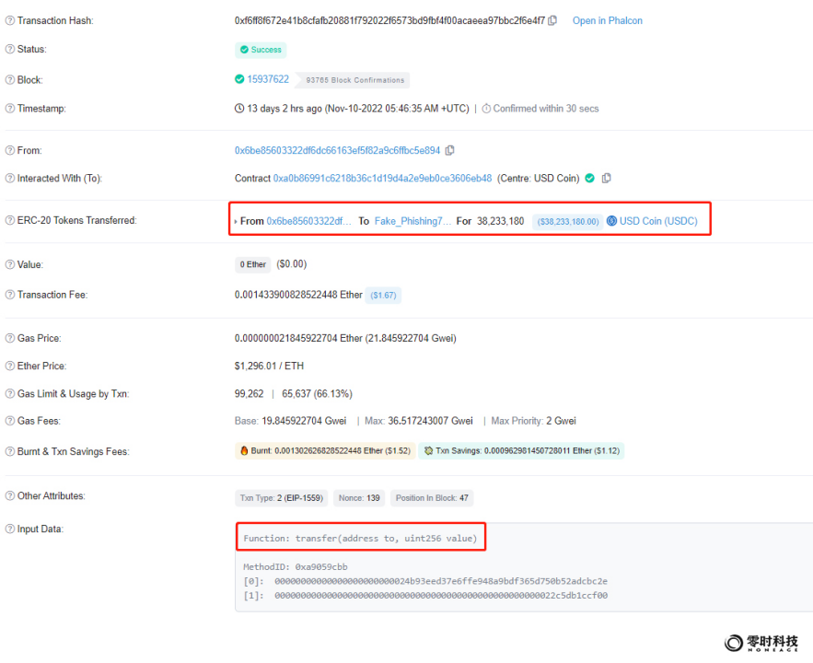This screenshot has width=813, height=663.
Task: Copy the From address
Action: click(x=449, y=150)
